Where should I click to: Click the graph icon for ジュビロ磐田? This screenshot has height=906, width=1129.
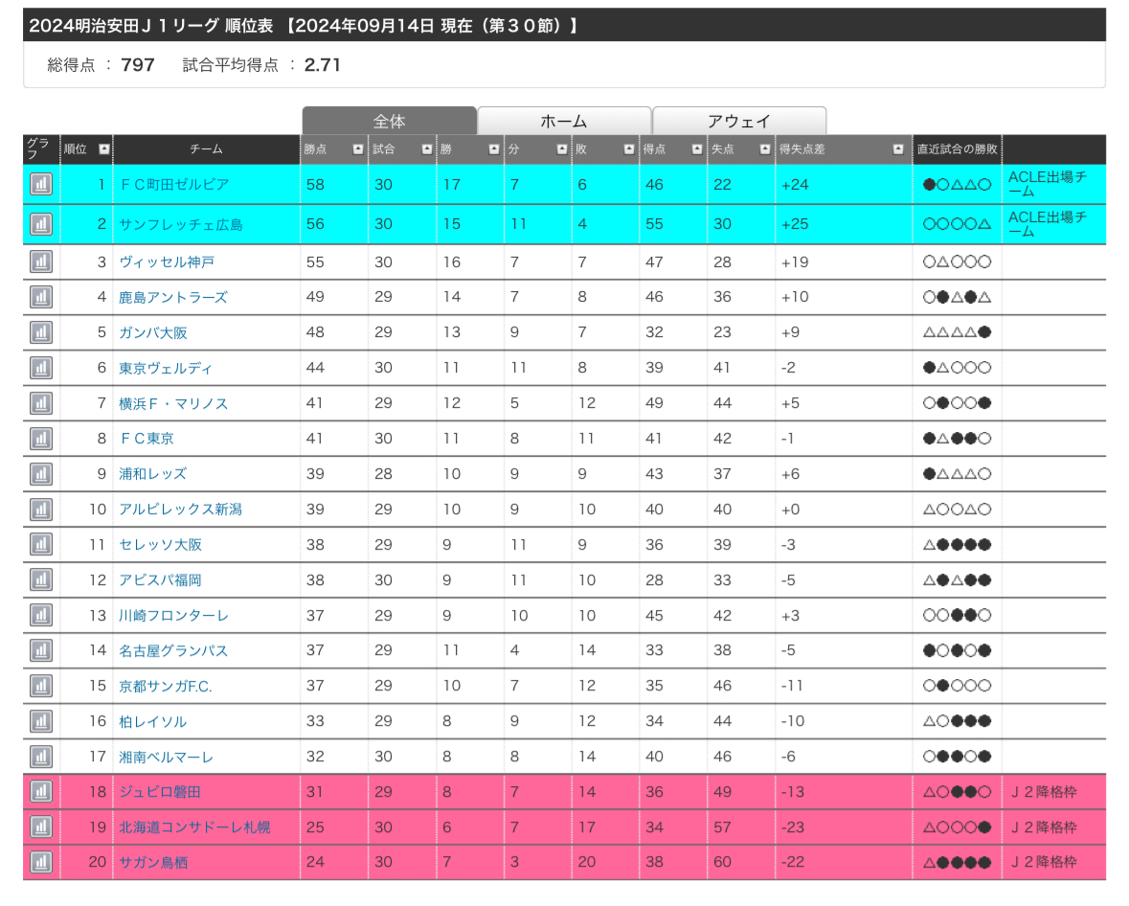(x=40, y=792)
